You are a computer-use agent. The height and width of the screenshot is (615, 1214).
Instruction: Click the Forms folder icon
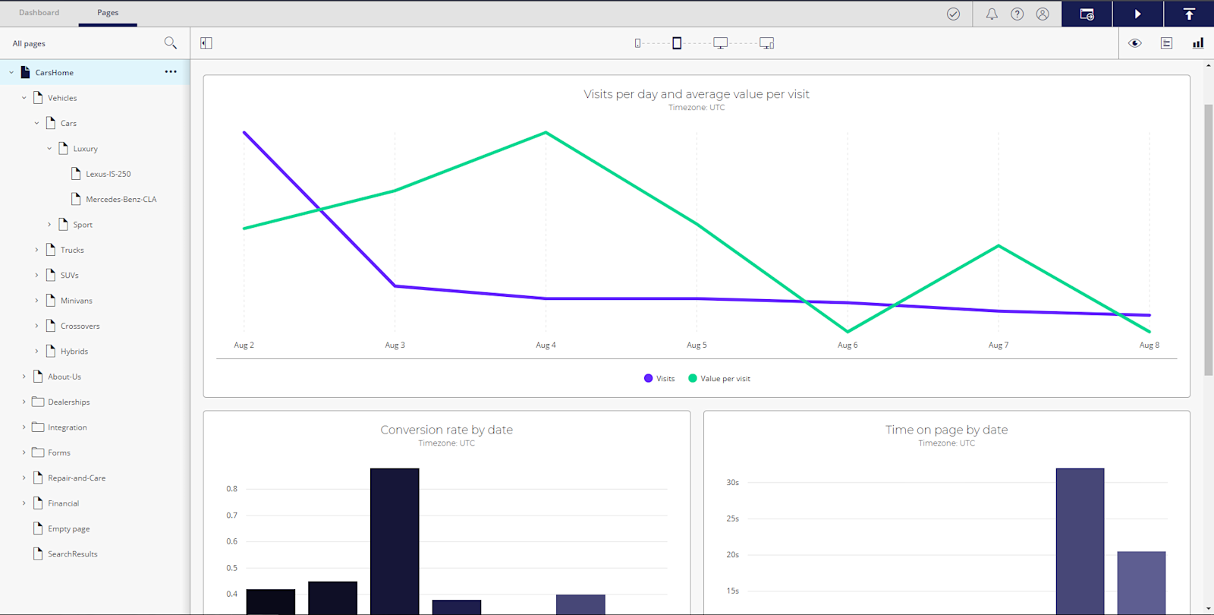point(38,453)
